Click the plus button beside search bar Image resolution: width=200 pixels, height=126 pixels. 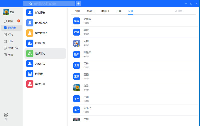(78, 4)
